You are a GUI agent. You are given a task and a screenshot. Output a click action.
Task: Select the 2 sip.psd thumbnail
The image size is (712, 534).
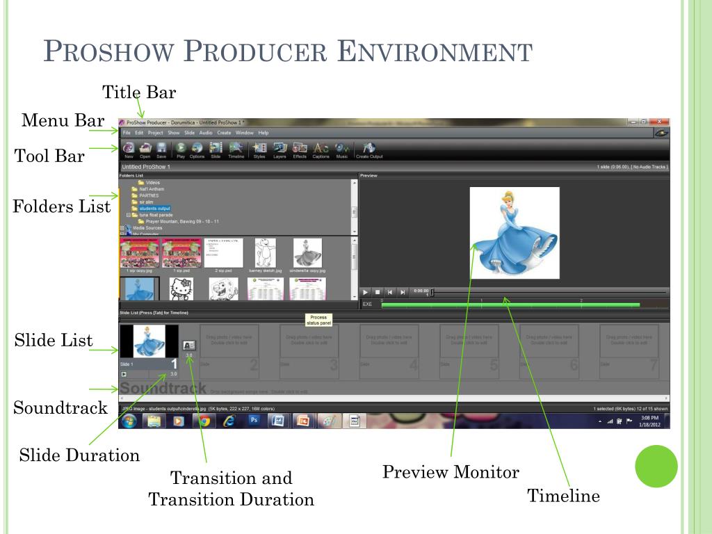223,253
